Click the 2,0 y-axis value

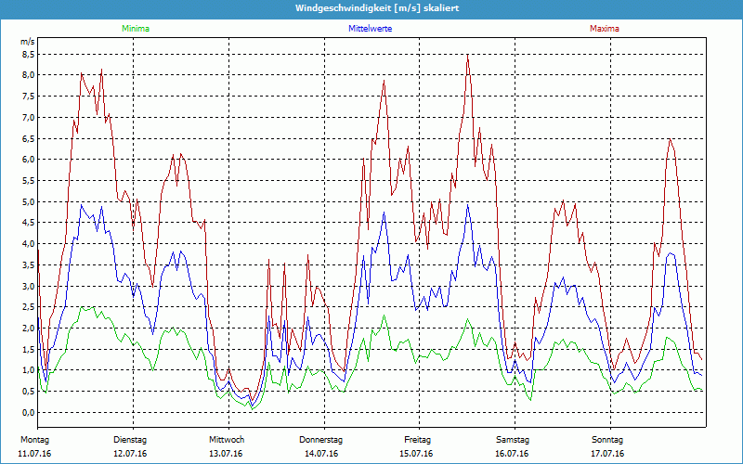point(29,328)
